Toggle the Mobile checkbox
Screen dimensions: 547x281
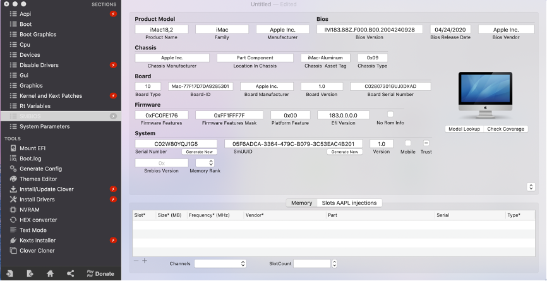[408, 143]
